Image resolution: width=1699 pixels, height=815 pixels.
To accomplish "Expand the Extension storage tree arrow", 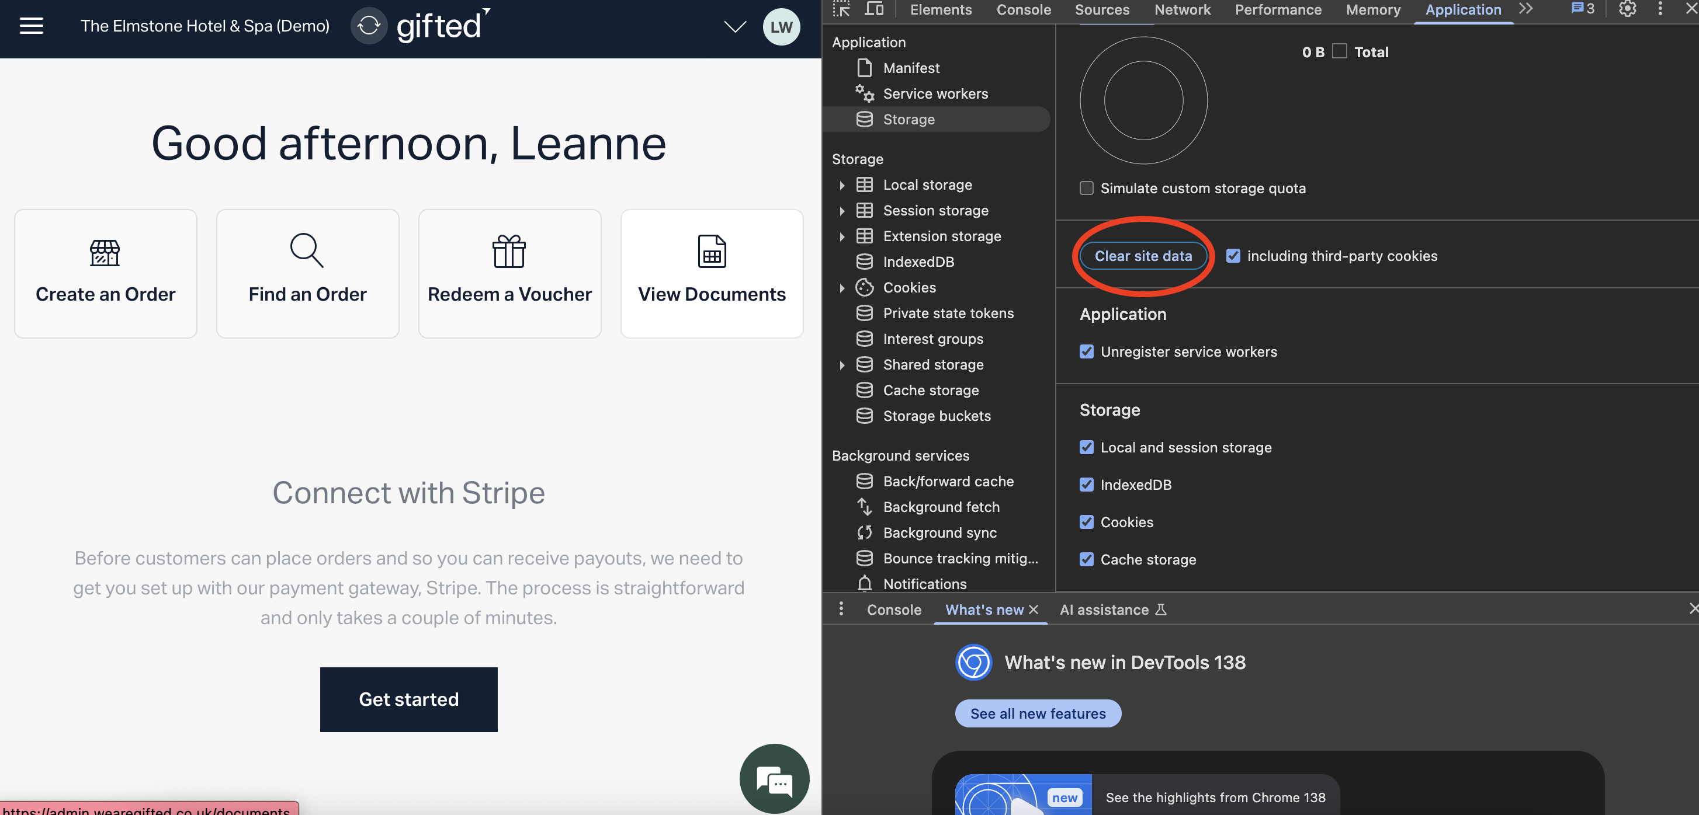I will (x=841, y=236).
